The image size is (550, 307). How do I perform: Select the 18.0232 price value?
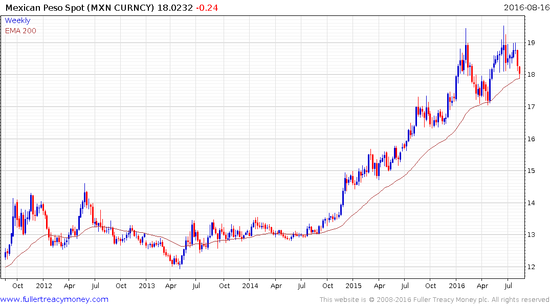pyautogui.click(x=175, y=8)
